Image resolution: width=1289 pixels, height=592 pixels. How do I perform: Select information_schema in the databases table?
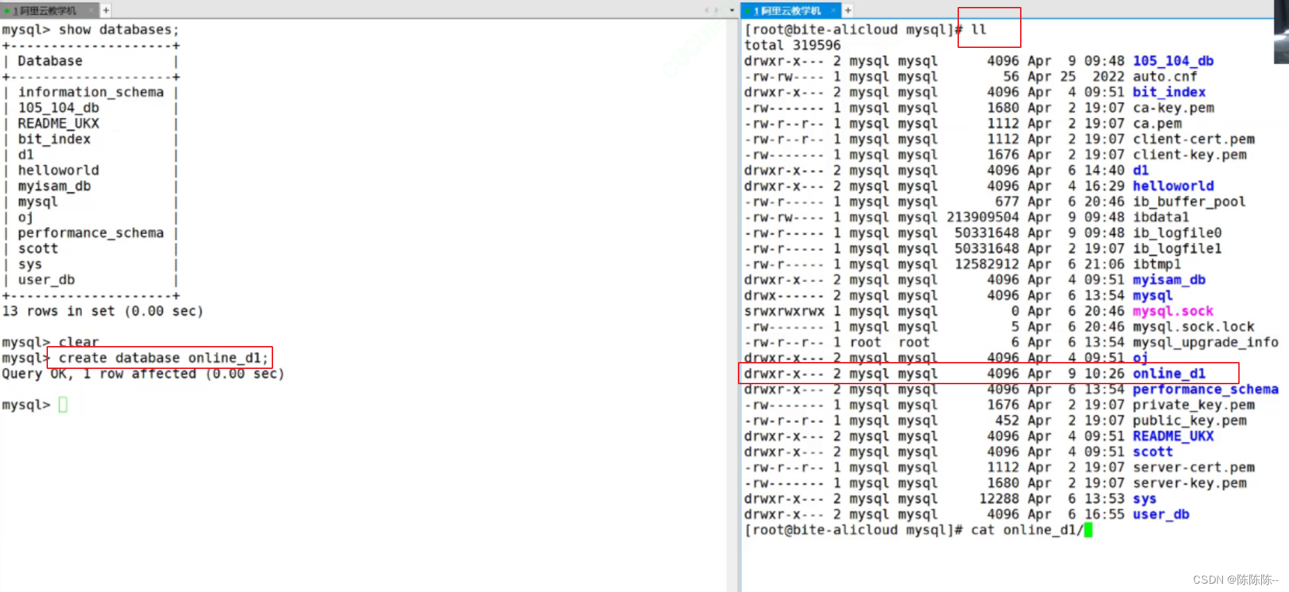point(91,92)
